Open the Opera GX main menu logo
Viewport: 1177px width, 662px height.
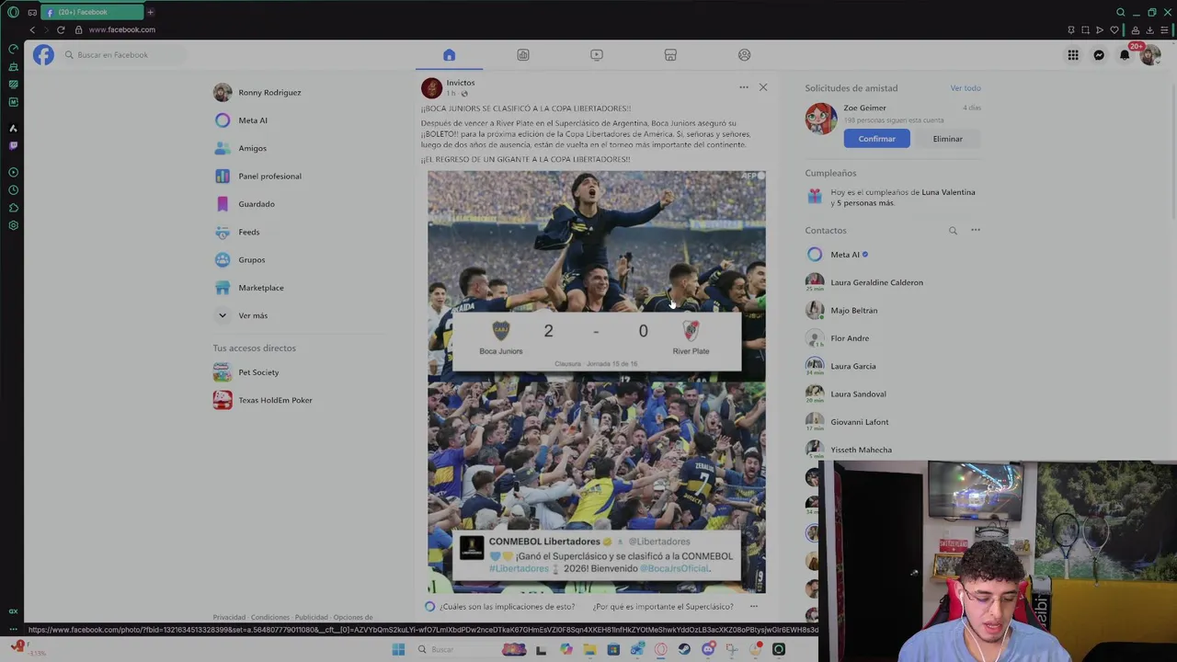pos(13,12)
